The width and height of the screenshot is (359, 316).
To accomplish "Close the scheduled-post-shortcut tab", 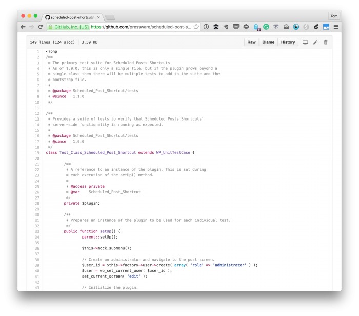I will pyautogui.click(x=98, y=17).
